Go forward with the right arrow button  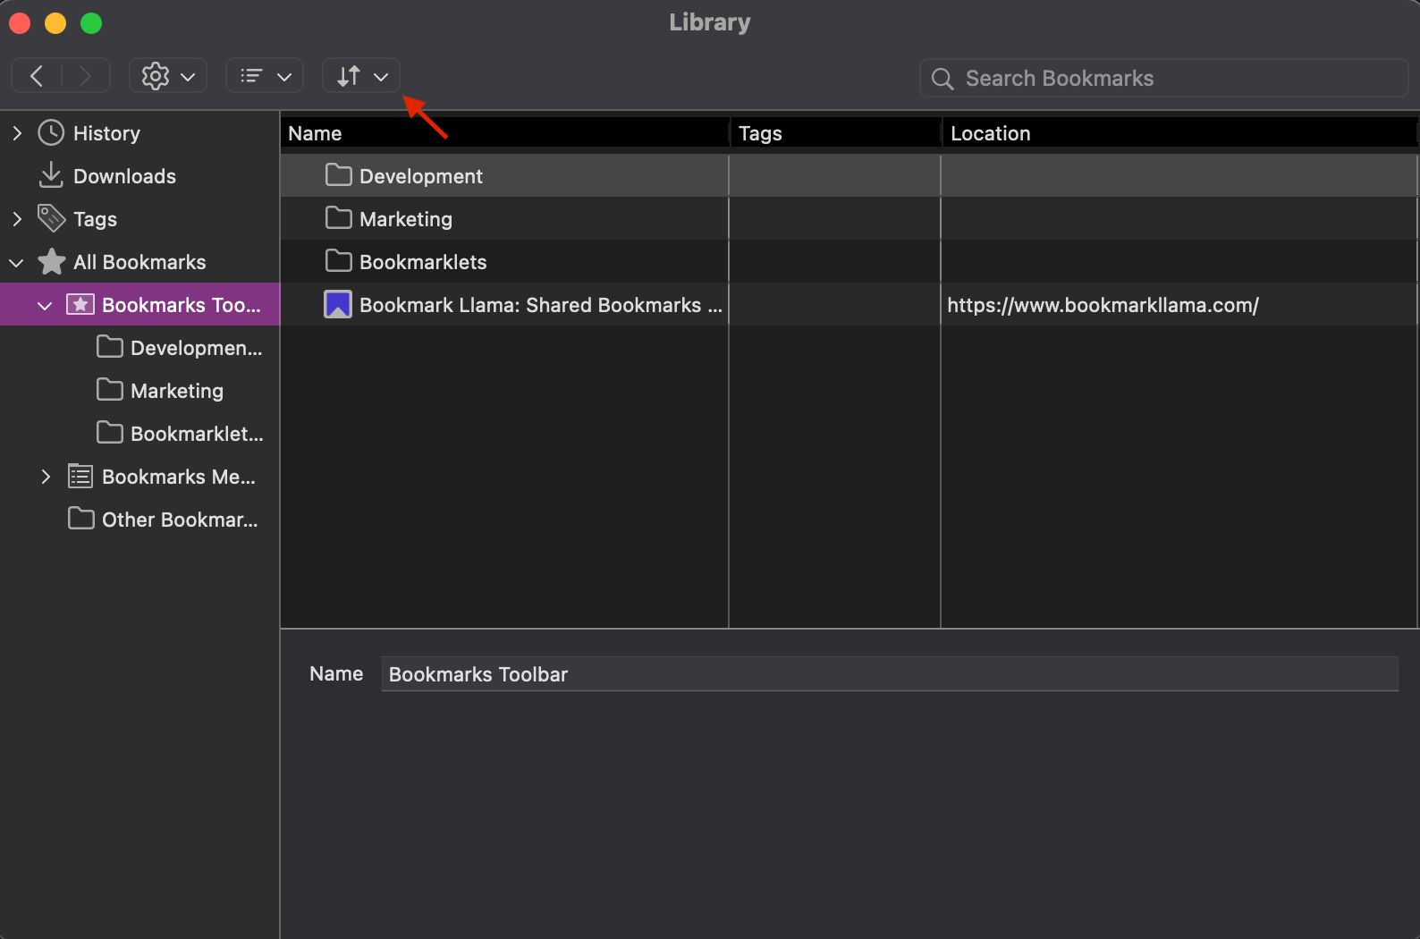pyautogui.click(x=85, y=76)
